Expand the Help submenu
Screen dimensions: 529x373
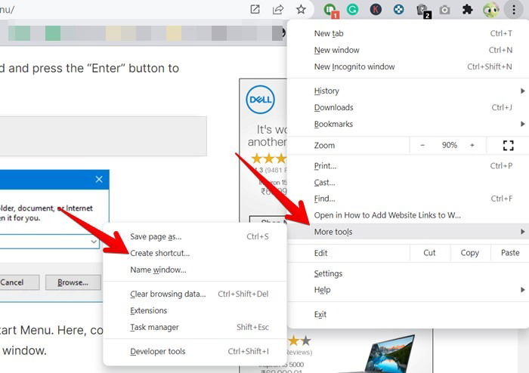[x=407, y=290]
